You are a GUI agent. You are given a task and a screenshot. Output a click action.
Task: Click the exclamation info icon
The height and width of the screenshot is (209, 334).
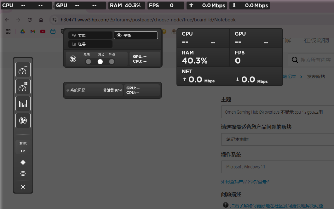click(226, 205)
